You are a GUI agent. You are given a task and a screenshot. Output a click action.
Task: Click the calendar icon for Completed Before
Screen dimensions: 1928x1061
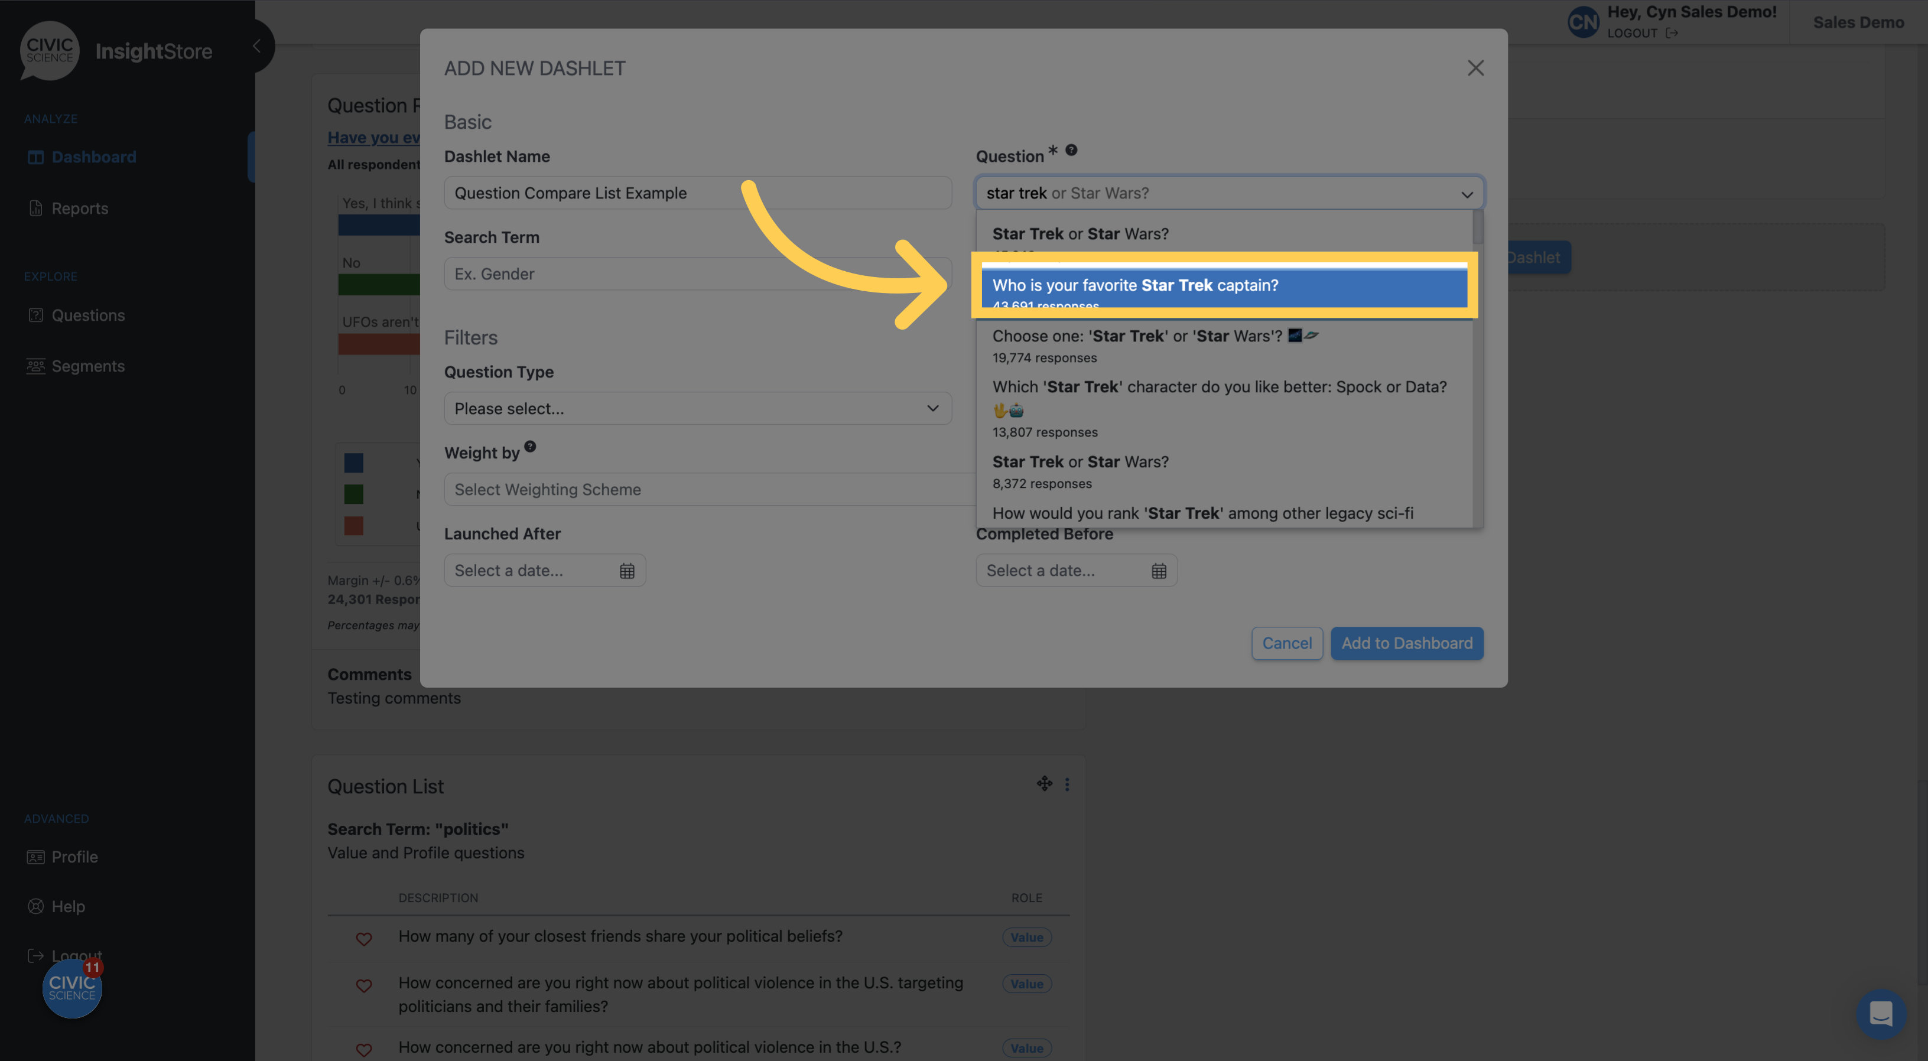point(1159,568)
